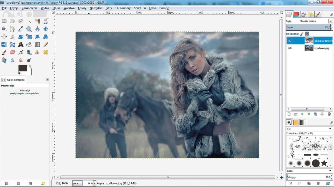Open the tool options panel menu arrow
The height and width of the screenshot is (187, 334).
(x=47, y=79)
